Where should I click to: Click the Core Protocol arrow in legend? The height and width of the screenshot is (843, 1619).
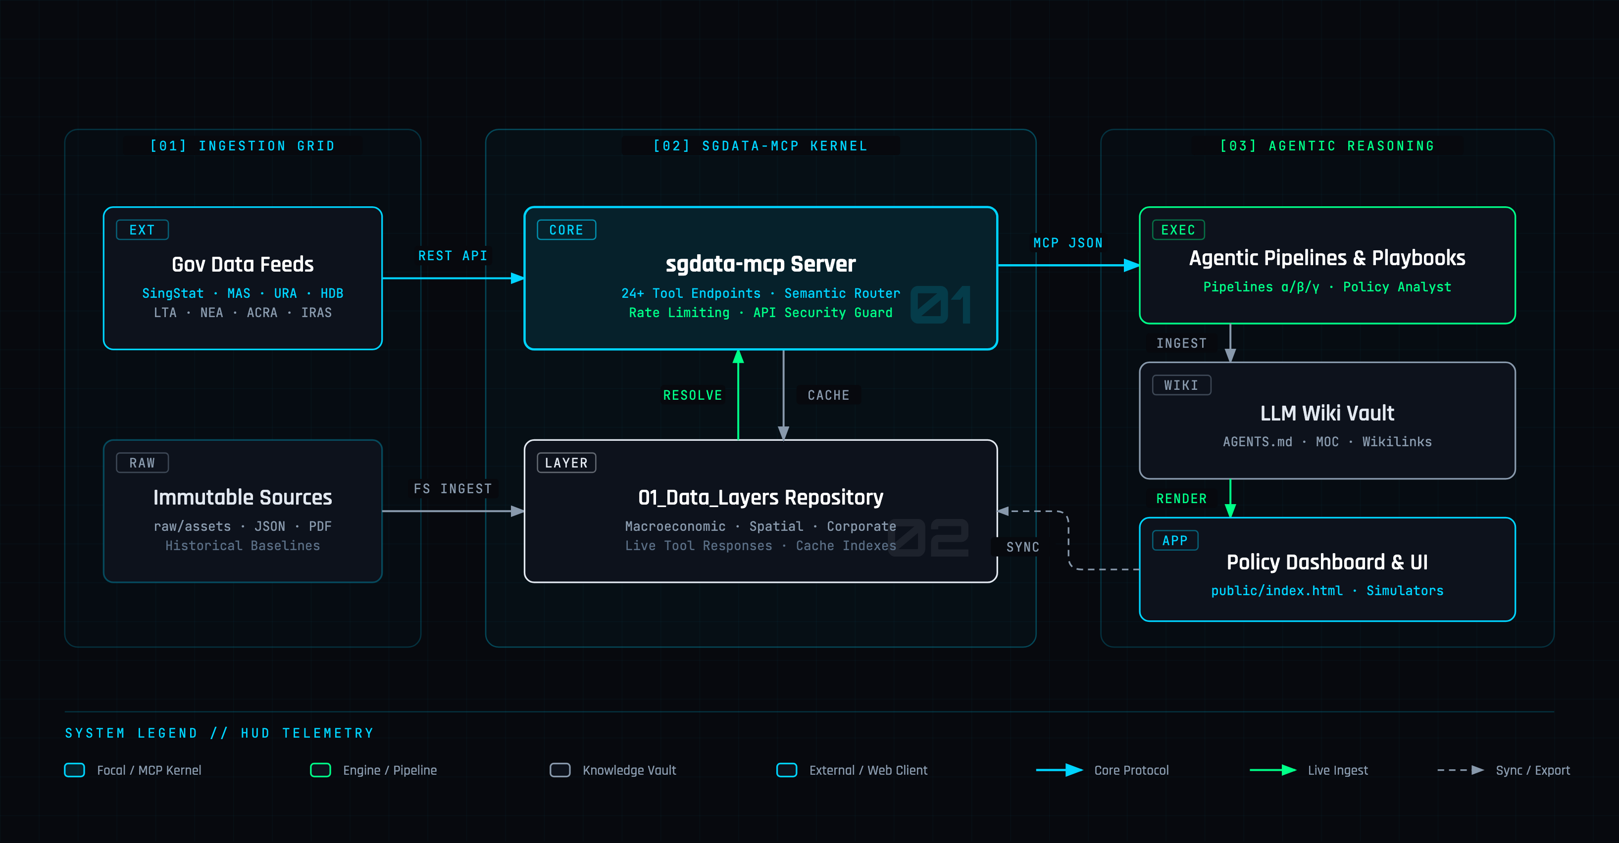pos(1059,770)
